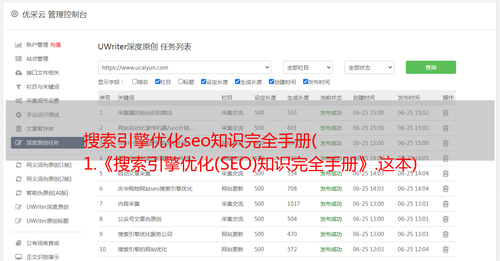Open 同义词伪原创[2版] in the sidebar
The width and height of the screenshot is (500, 261).
[x=49, y=179]
